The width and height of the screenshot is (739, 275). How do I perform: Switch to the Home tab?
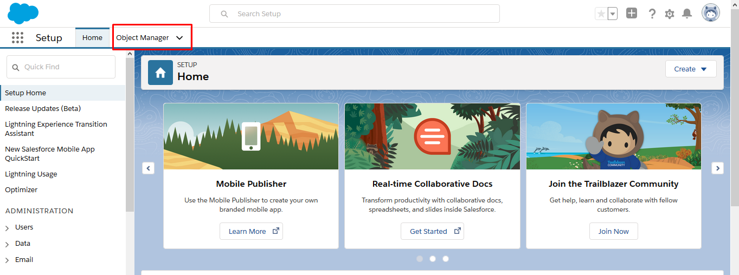click(x=92, y=37)
